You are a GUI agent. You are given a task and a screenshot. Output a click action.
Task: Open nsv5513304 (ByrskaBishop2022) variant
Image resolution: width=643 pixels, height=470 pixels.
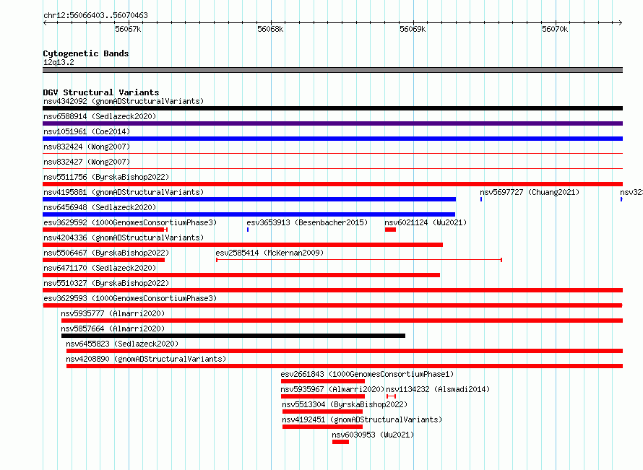(x=345, y=404)
